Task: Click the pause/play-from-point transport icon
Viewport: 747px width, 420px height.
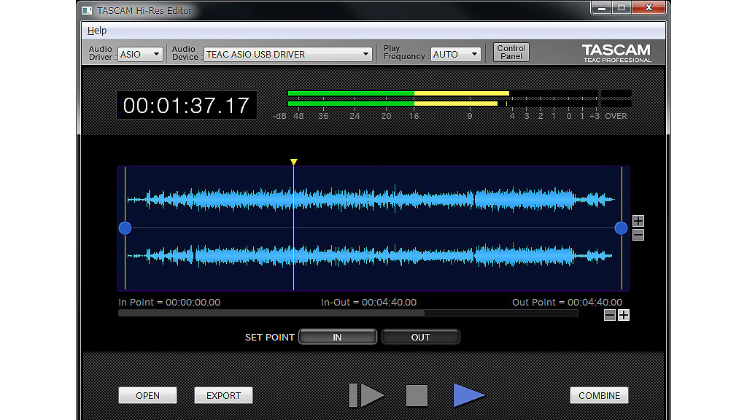Action: coord(366,395)
